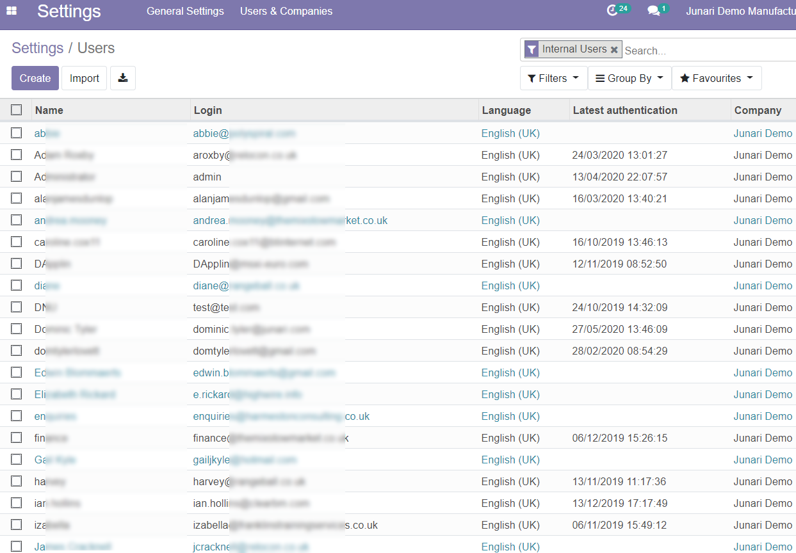Check the box for test@ login row

pos(17,307)
